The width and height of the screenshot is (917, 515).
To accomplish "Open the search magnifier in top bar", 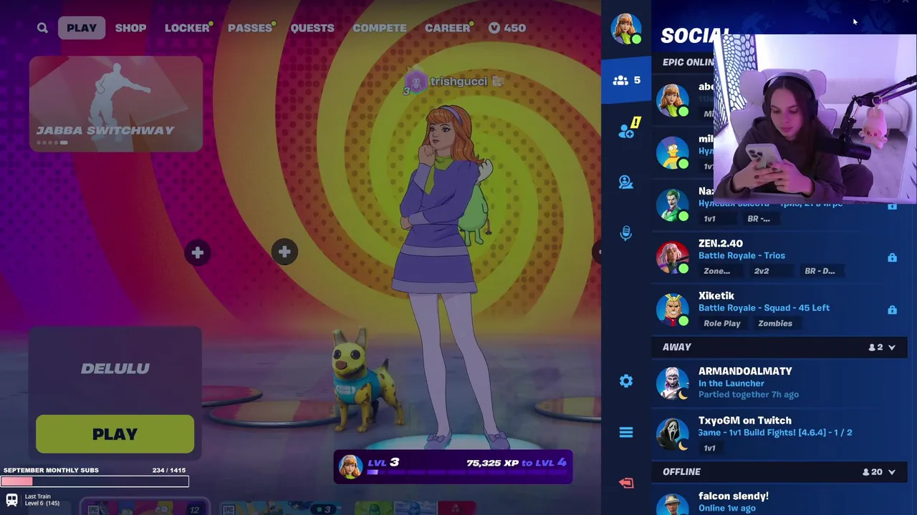I will (x=42, y=28).
